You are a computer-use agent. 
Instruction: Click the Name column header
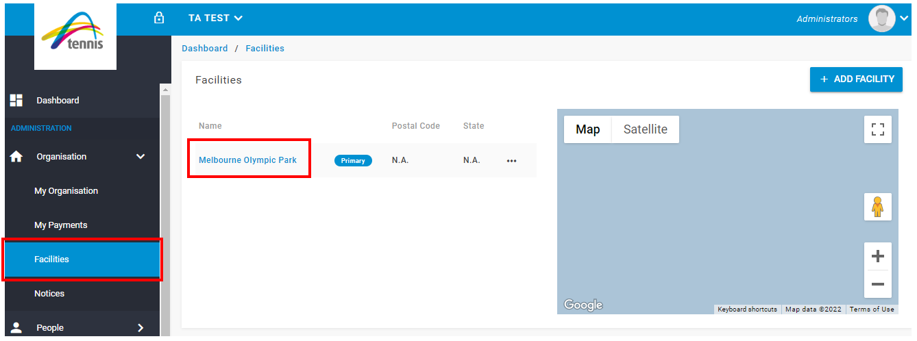pos(210,126)
